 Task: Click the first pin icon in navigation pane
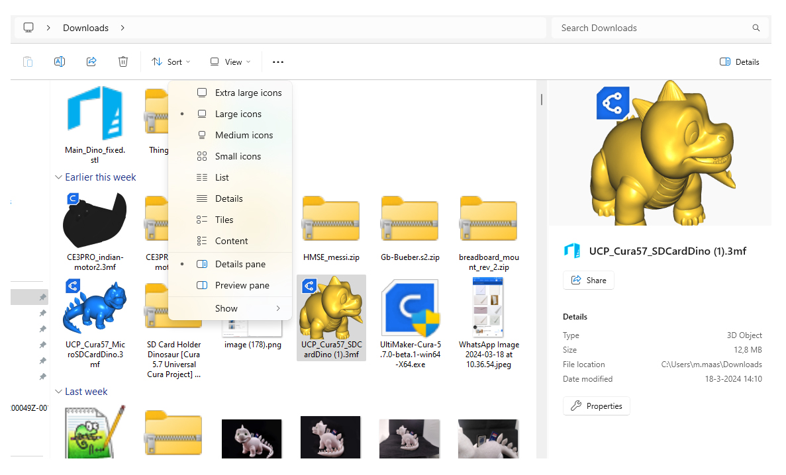point(43,297)
